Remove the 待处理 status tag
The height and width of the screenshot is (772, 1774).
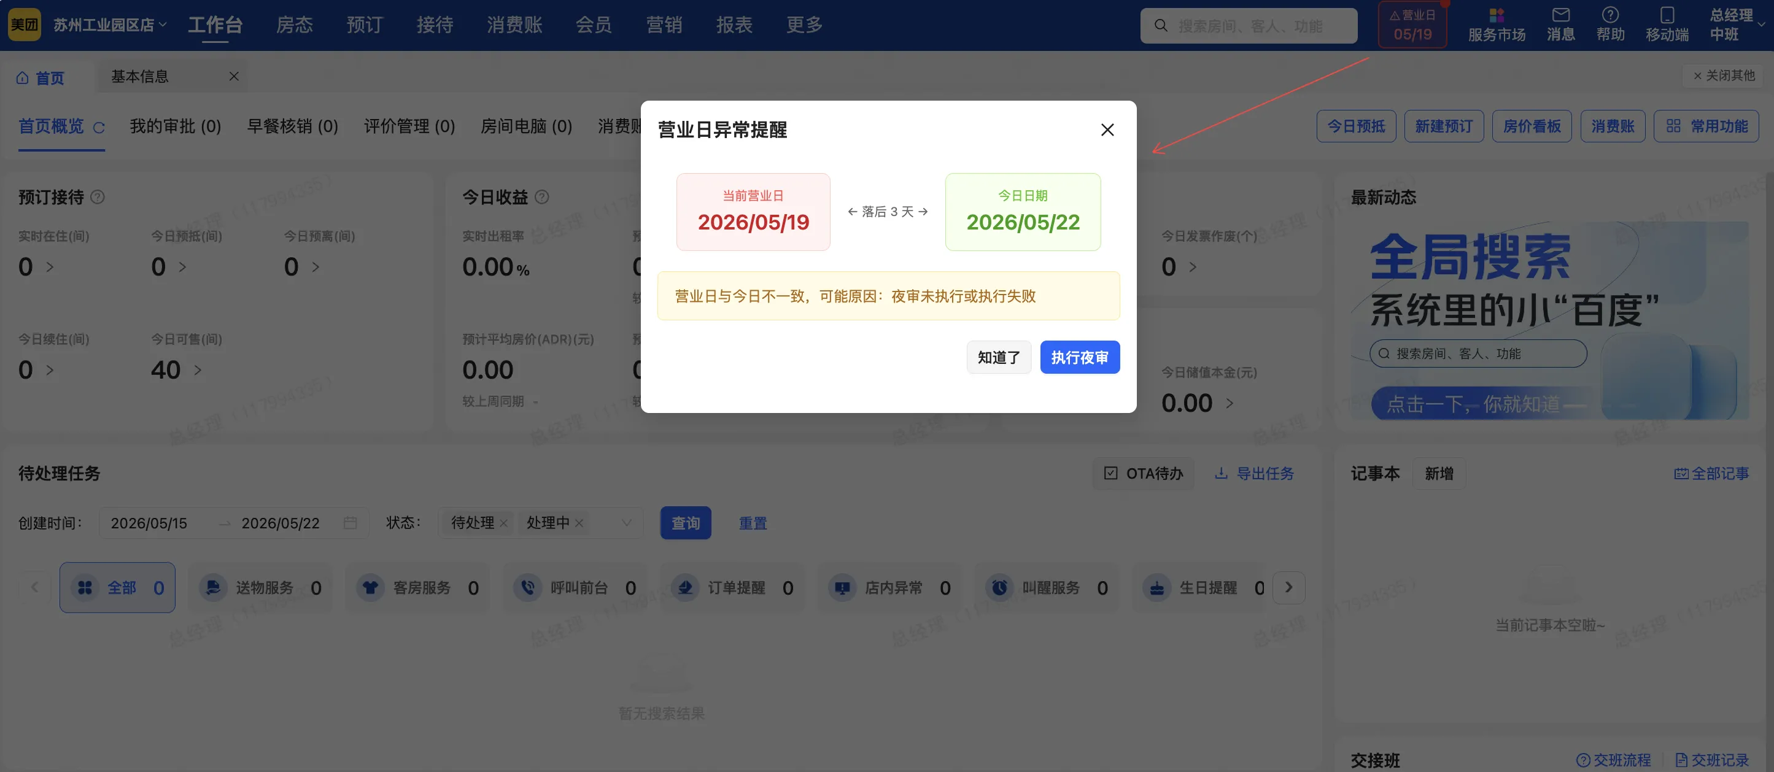point(503,523)
